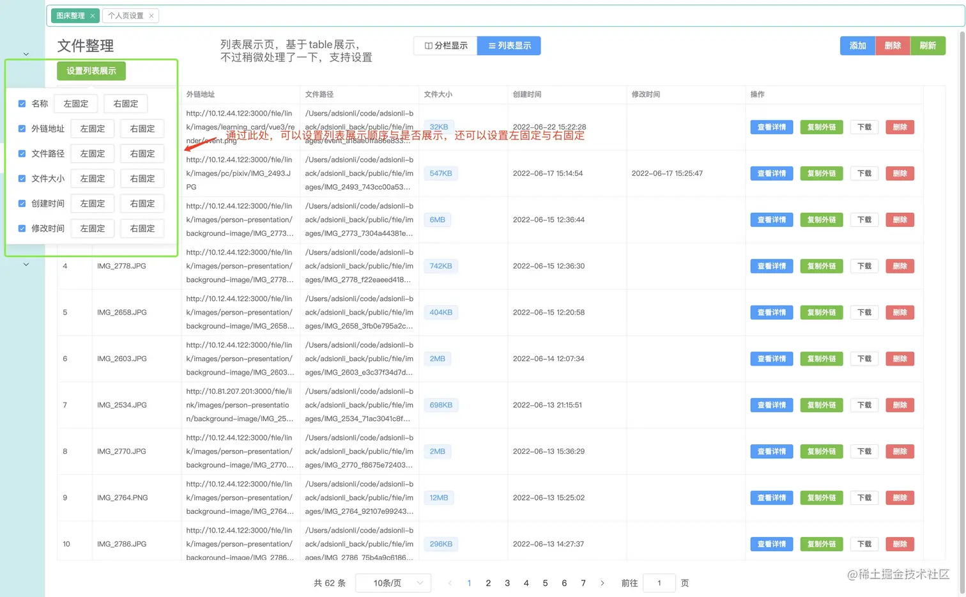Click the top-right 删除 button

click(893, 46)
